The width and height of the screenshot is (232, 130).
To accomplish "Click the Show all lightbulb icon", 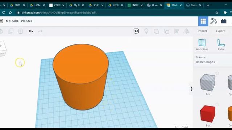I will 146,31.
